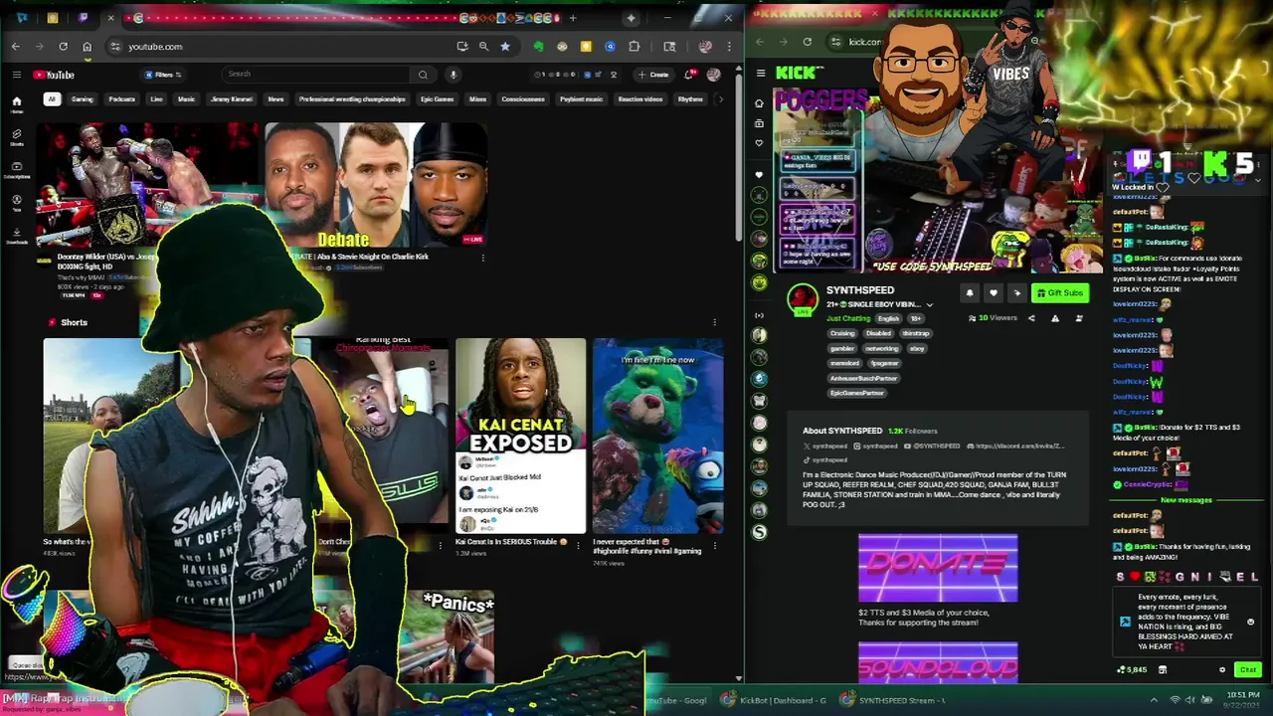Screen dimensions: 1273x716
Task: Select Home in the YouTube left sidebar
Action: click(16, 103)
